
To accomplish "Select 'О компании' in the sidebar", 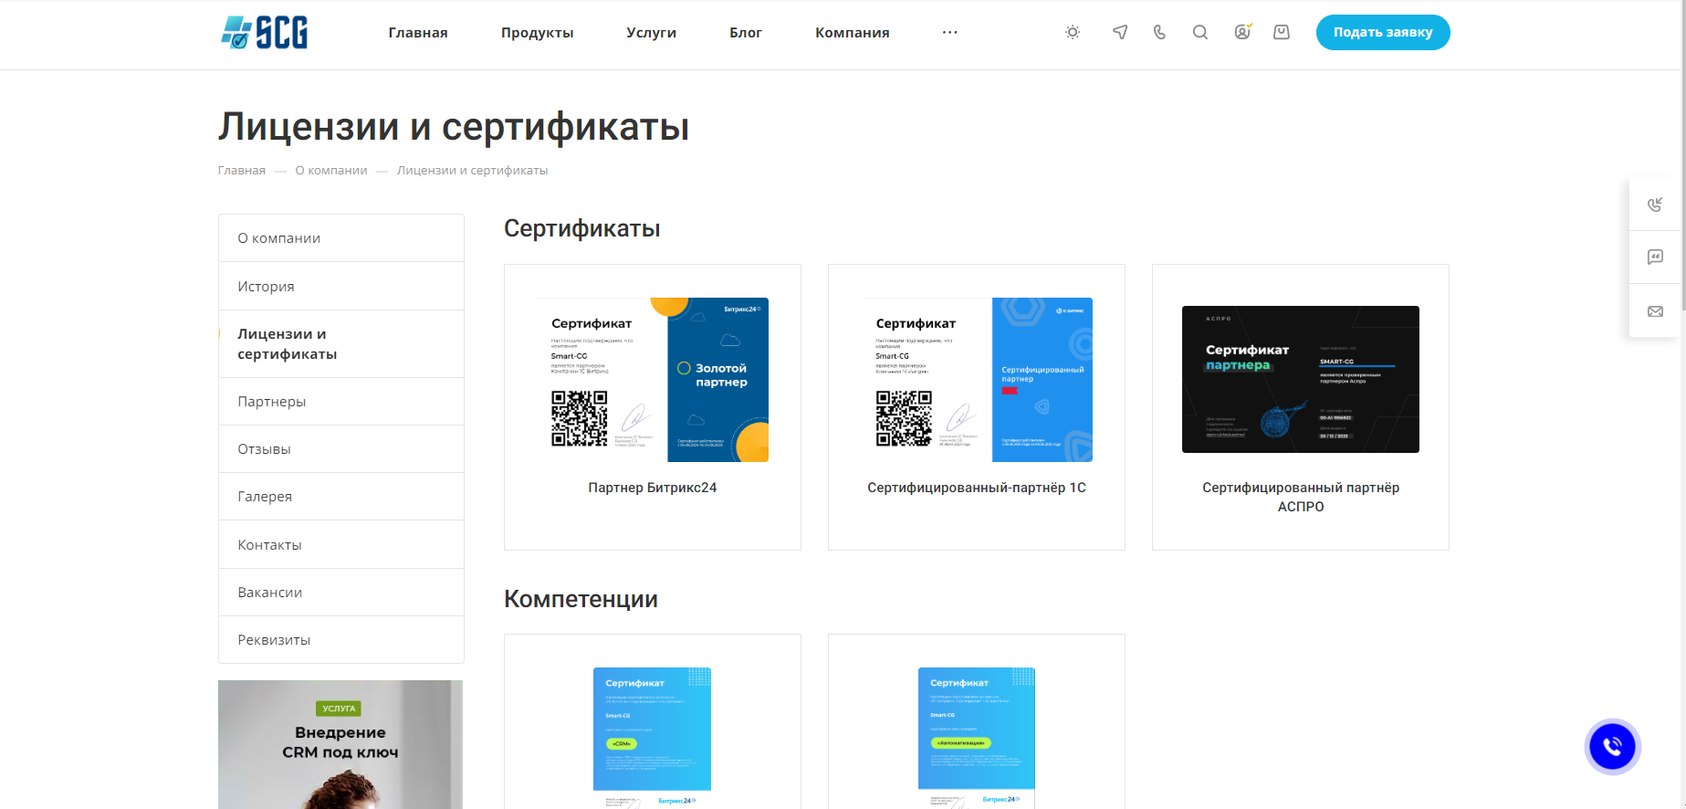I will pos(341,238).
